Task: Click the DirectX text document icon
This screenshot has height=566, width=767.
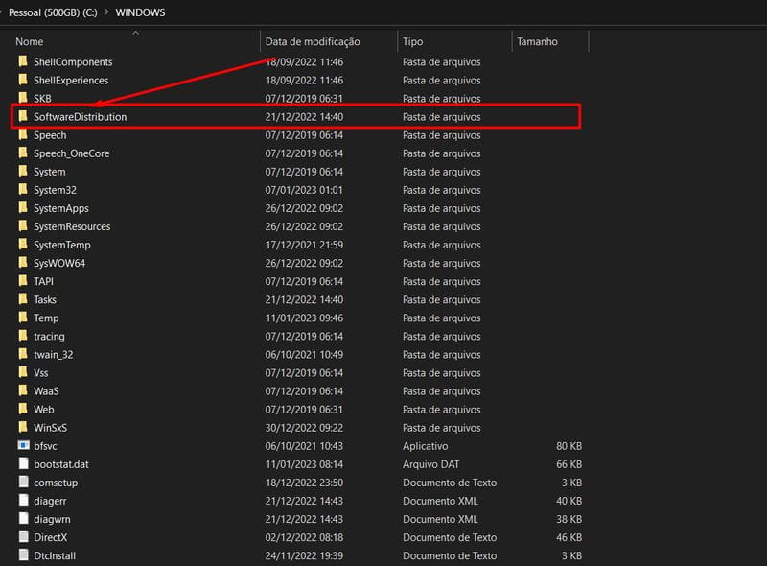Action: pos(23,537)
